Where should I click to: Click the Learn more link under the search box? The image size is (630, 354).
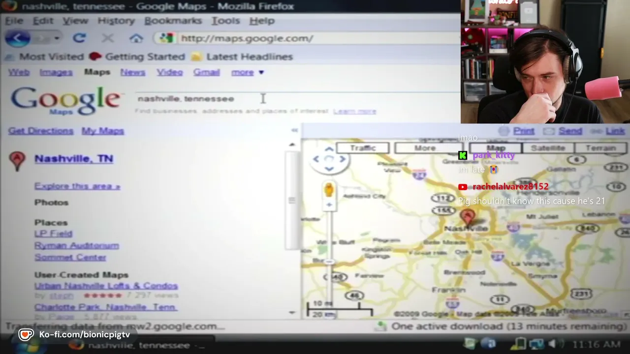click(x=354, y=111)
